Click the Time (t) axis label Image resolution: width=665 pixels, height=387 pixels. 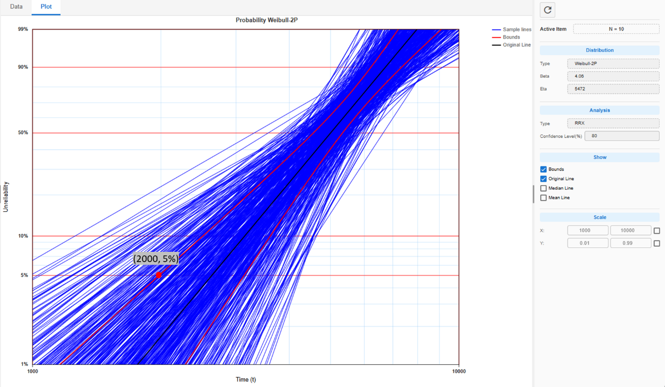click(246, 380)
